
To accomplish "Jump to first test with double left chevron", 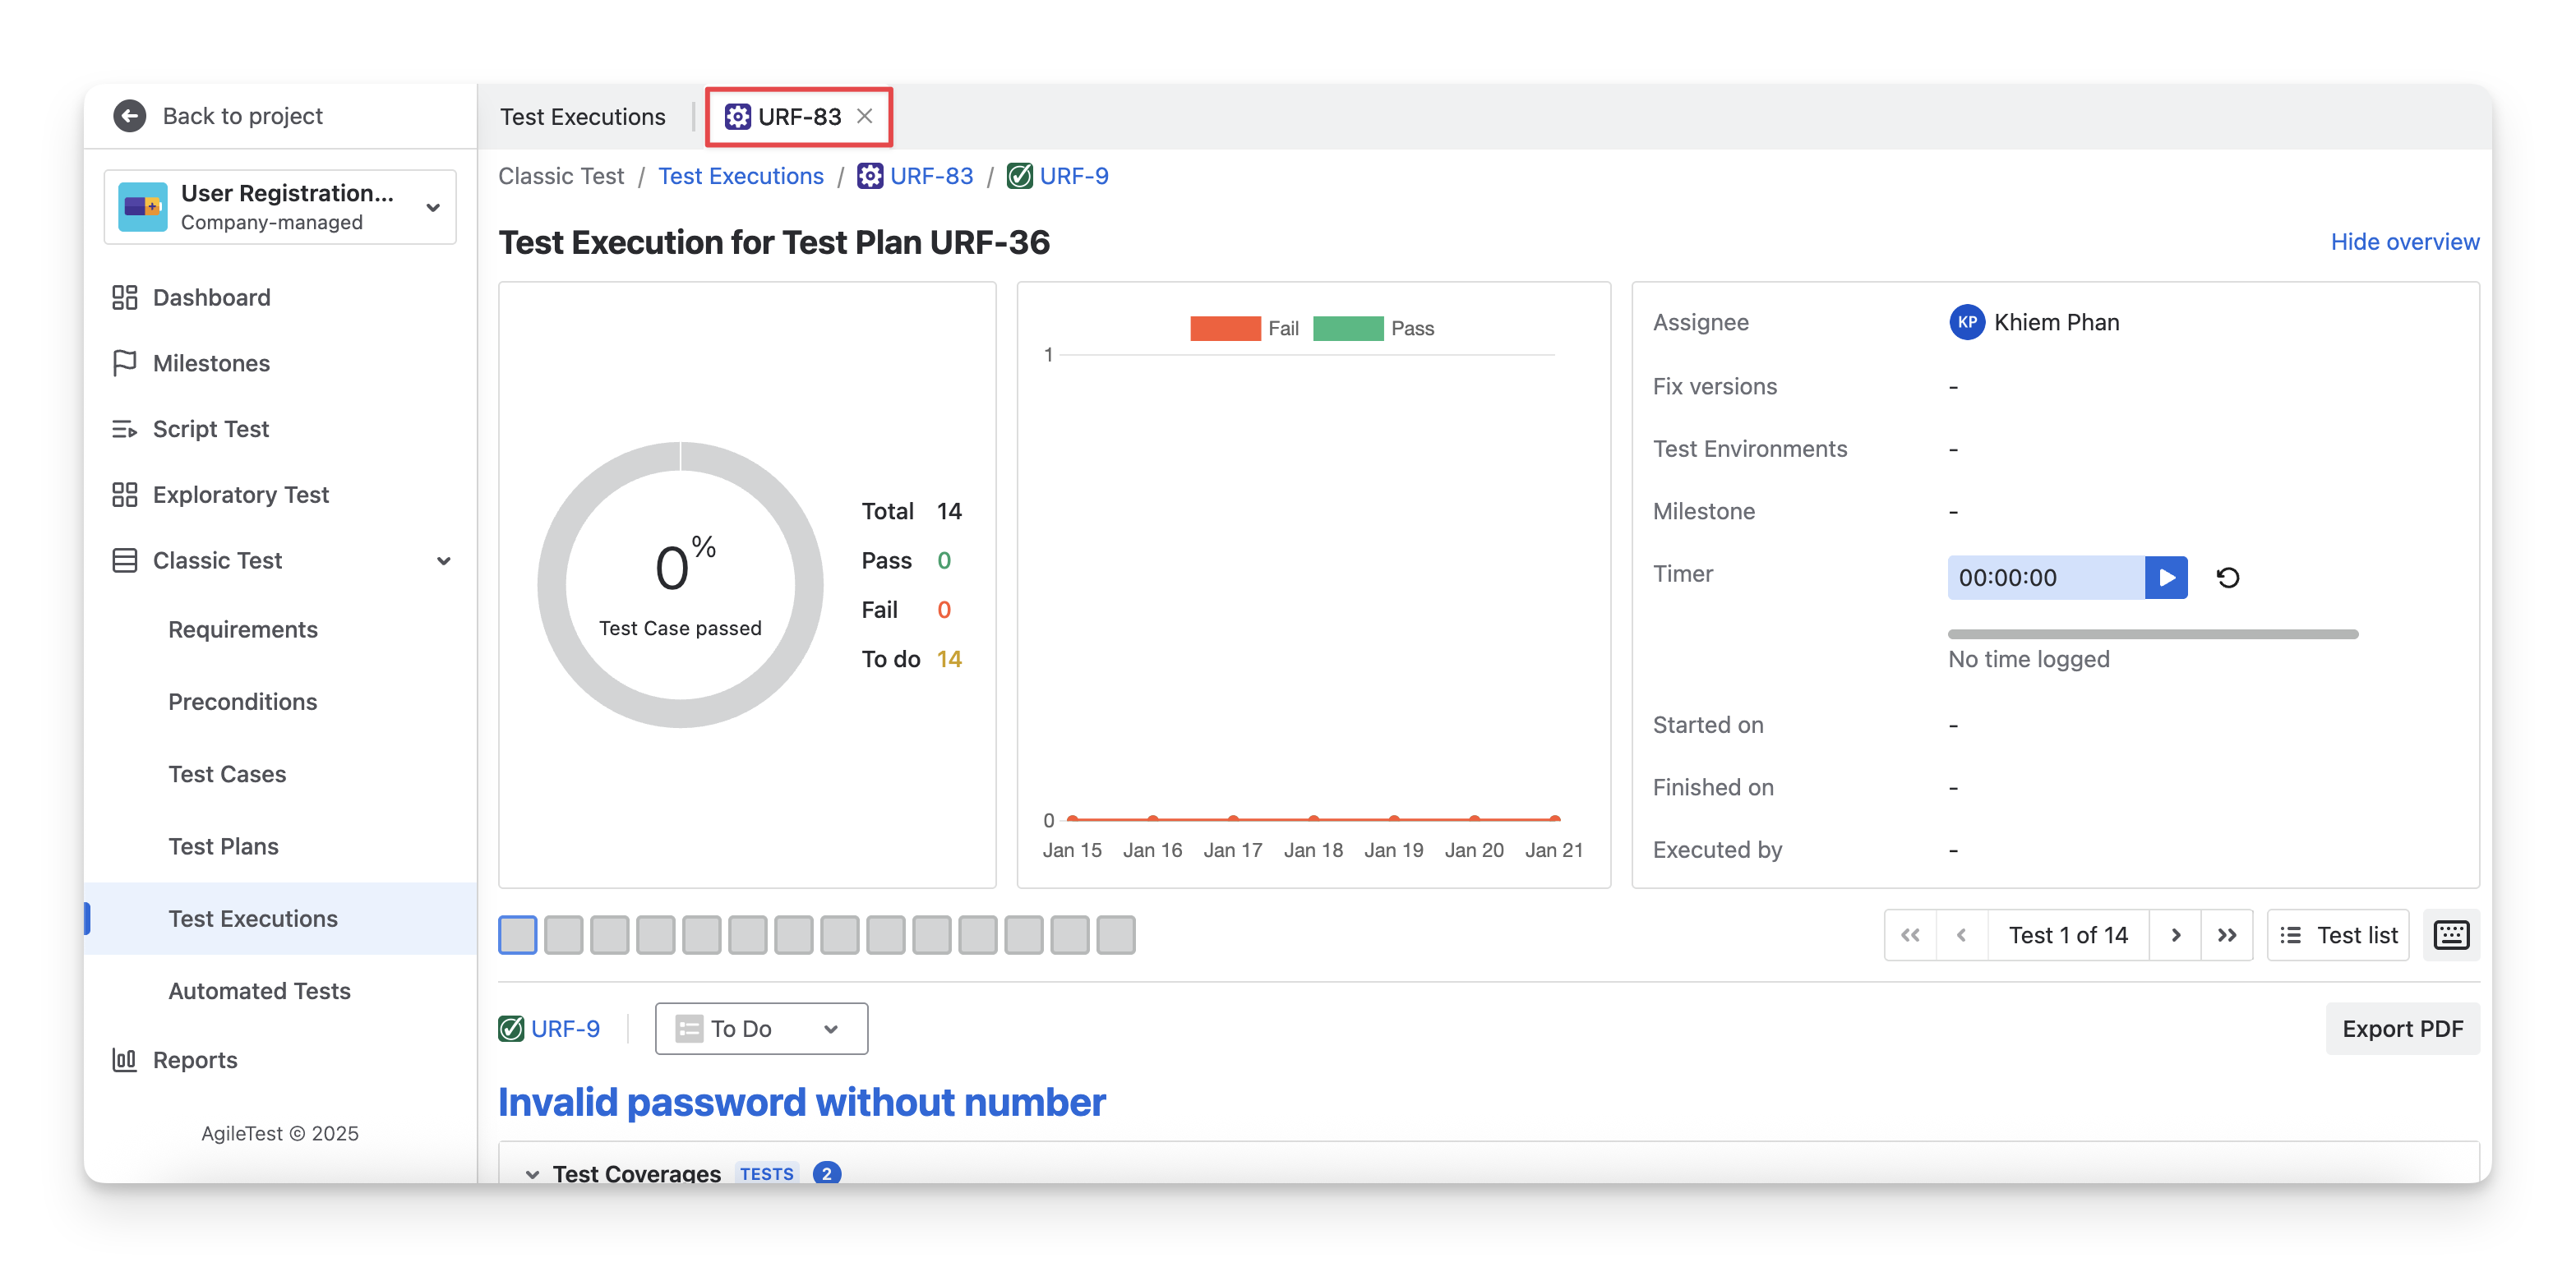I will click(1910, 935).
